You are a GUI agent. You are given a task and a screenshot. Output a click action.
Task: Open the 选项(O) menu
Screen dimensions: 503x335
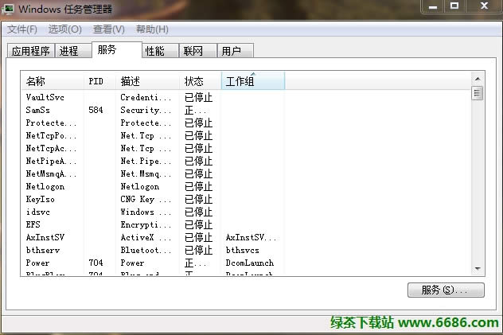[x=64, y=29]
